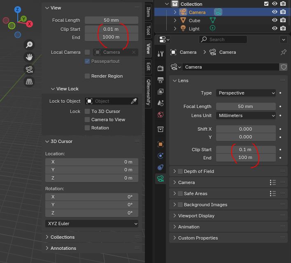
Task: Click the pan view hand icon
Action: click(29, 57)
